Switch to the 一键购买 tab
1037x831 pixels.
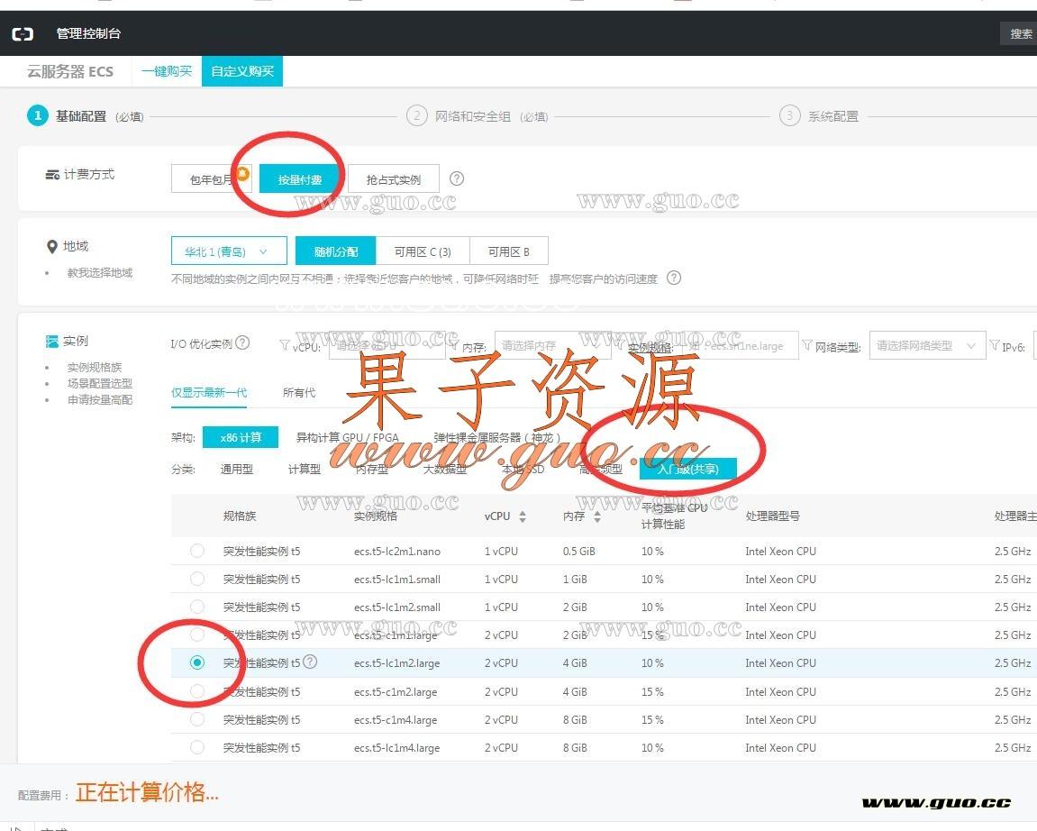coord(167,71)
